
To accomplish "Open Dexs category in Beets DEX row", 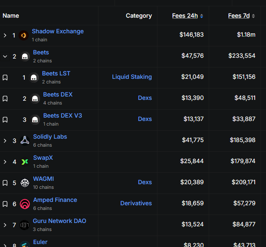I will point(145,98).
